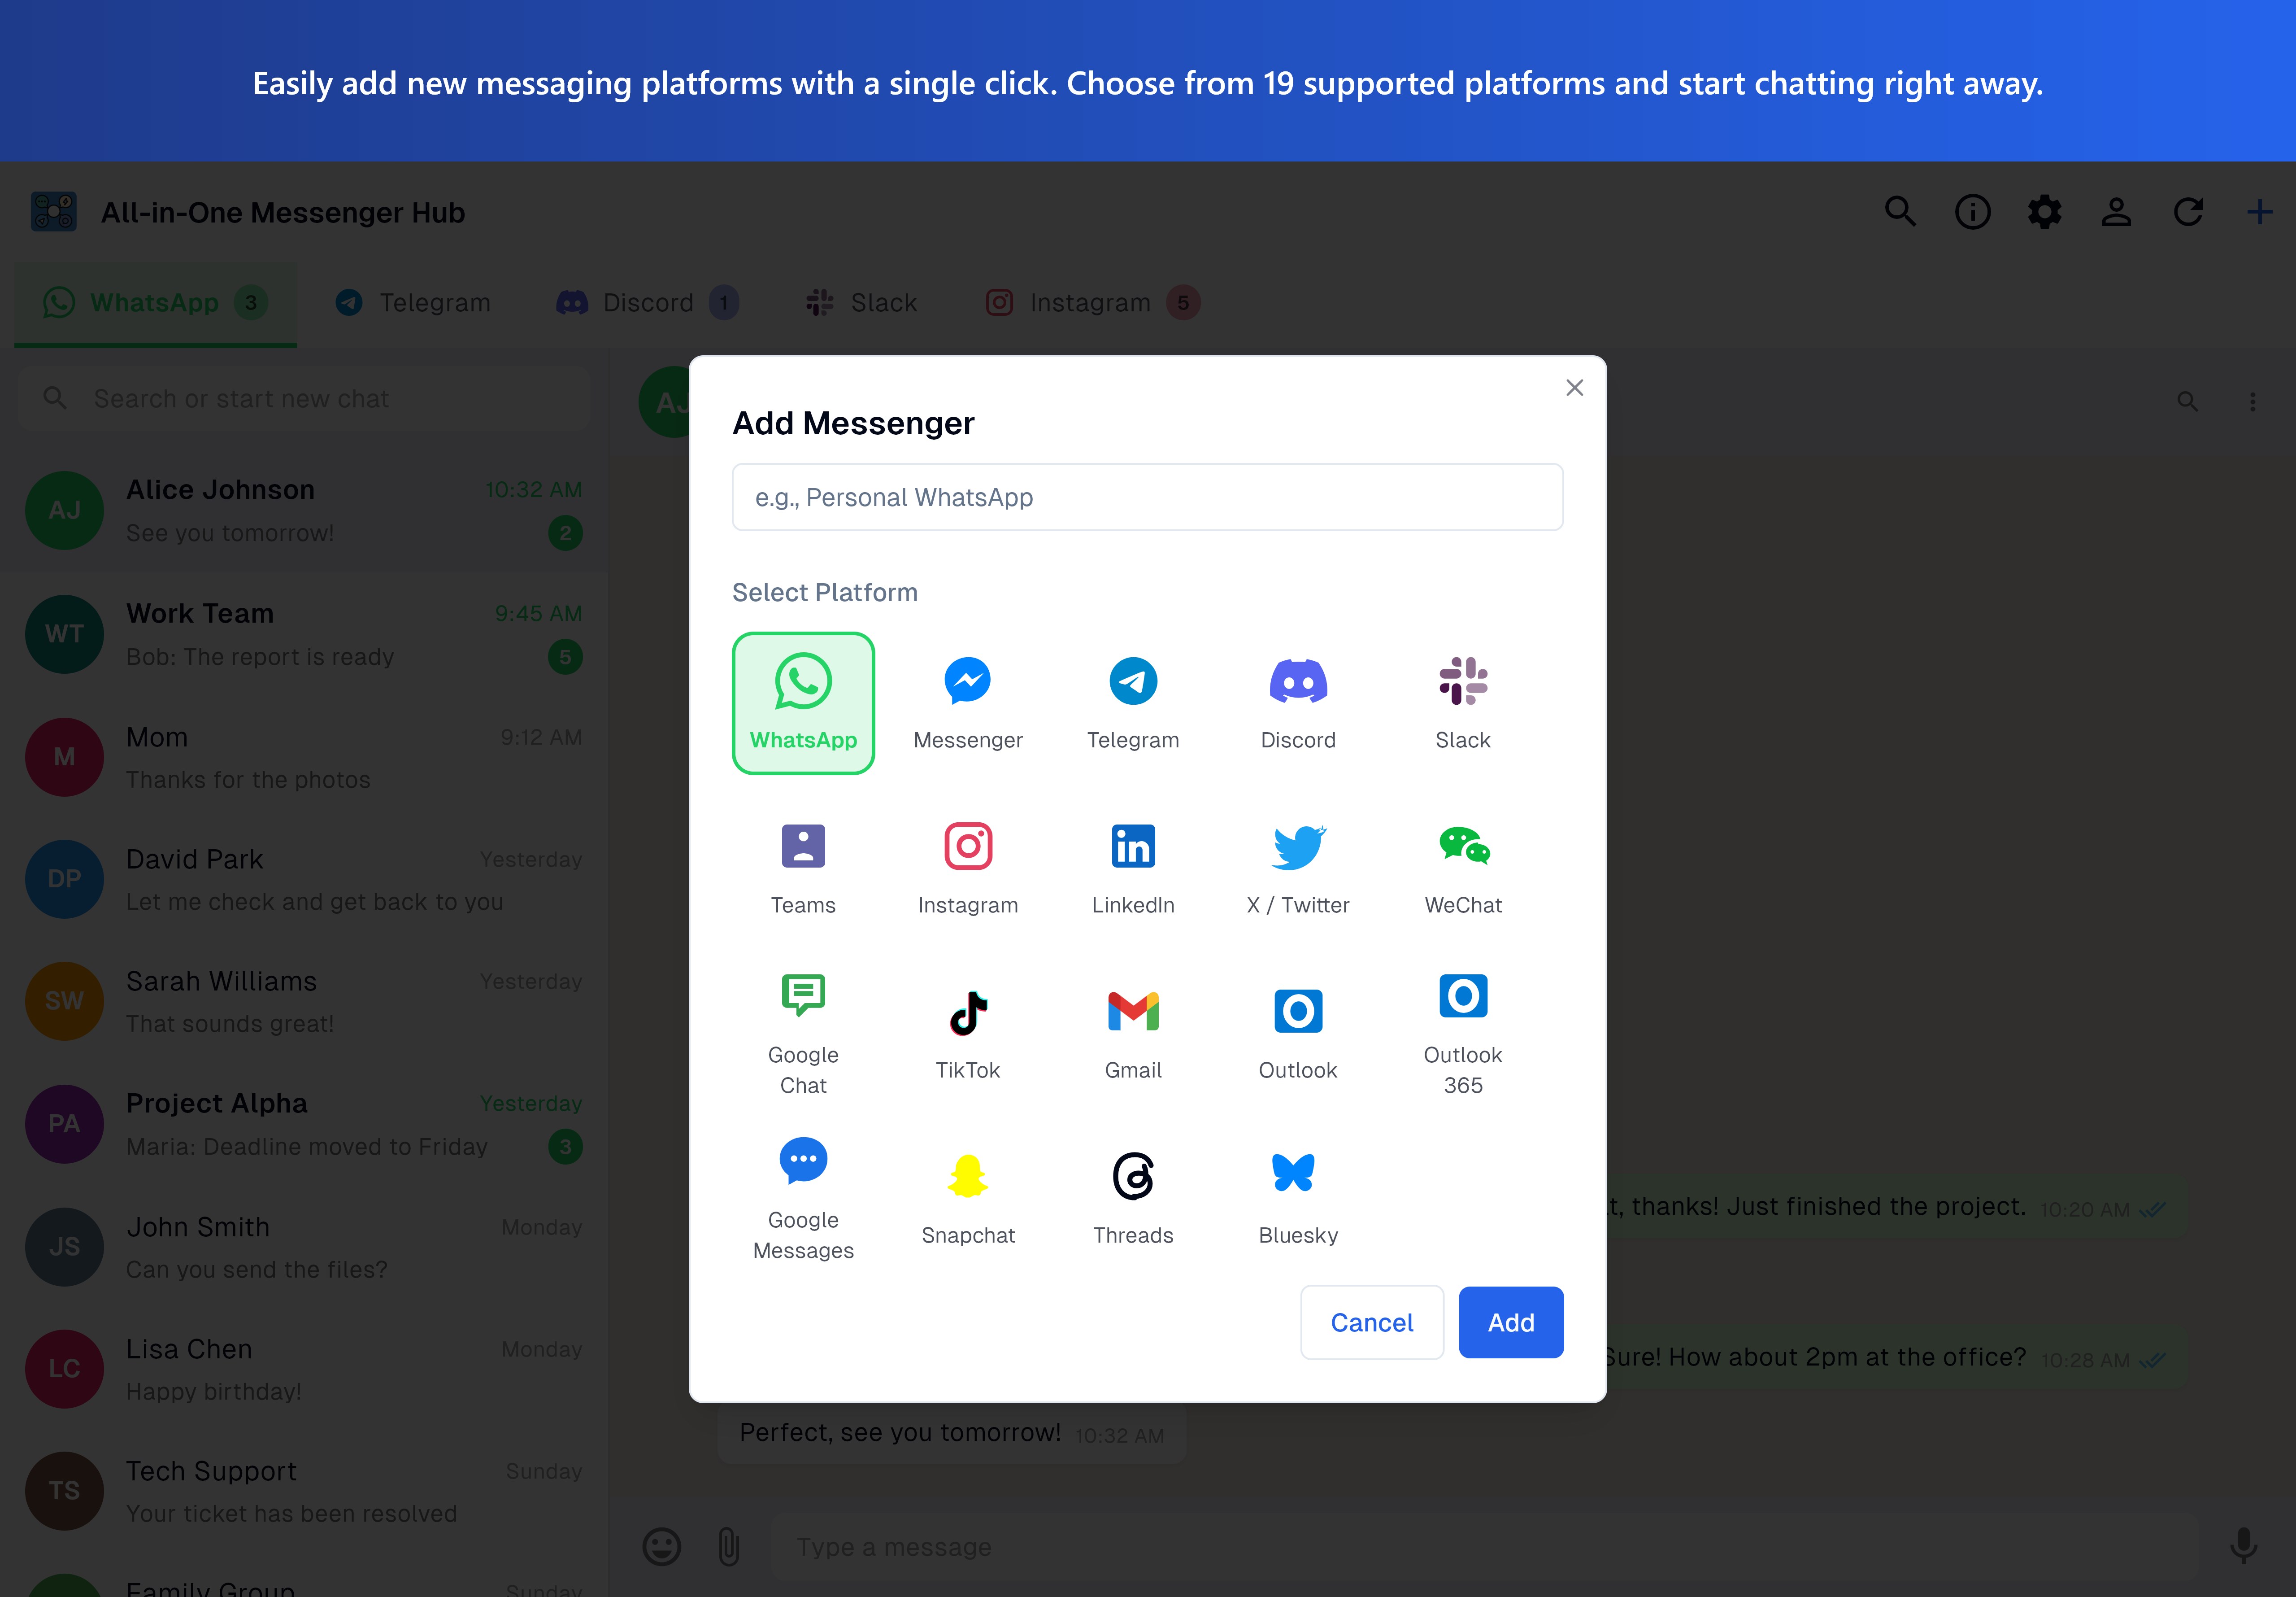Pick Google Messages platform
The image size is (2296, 1597).
[803, 1198]
